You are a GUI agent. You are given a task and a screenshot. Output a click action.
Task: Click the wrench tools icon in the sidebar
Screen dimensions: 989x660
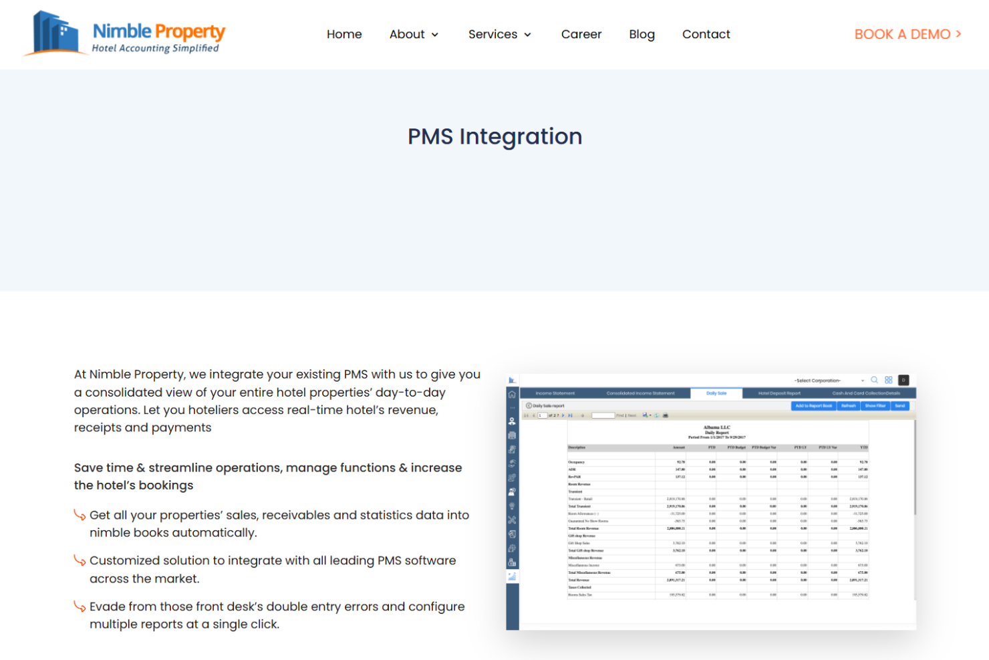coord(512,520)
